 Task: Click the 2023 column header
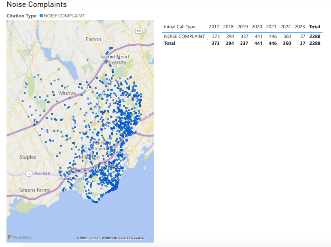[300, 27]
